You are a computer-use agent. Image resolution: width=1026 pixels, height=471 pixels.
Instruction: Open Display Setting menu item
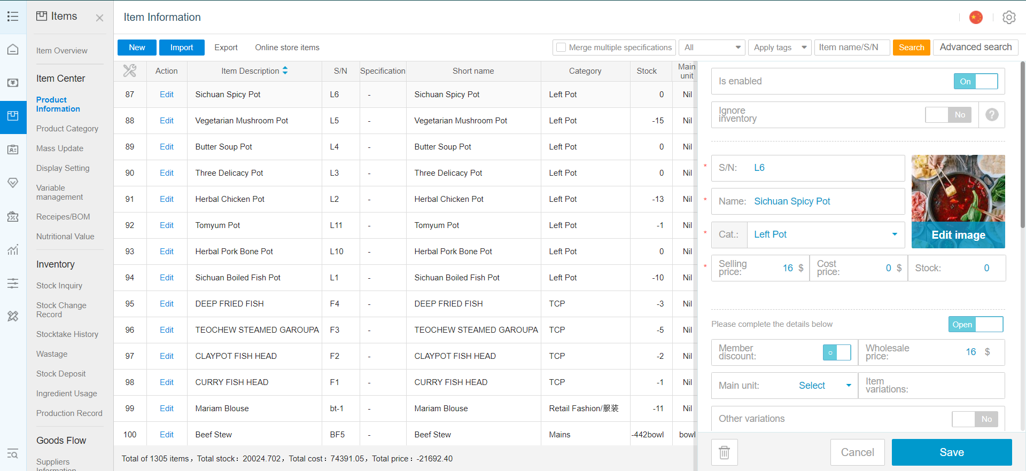coord(63,168)
